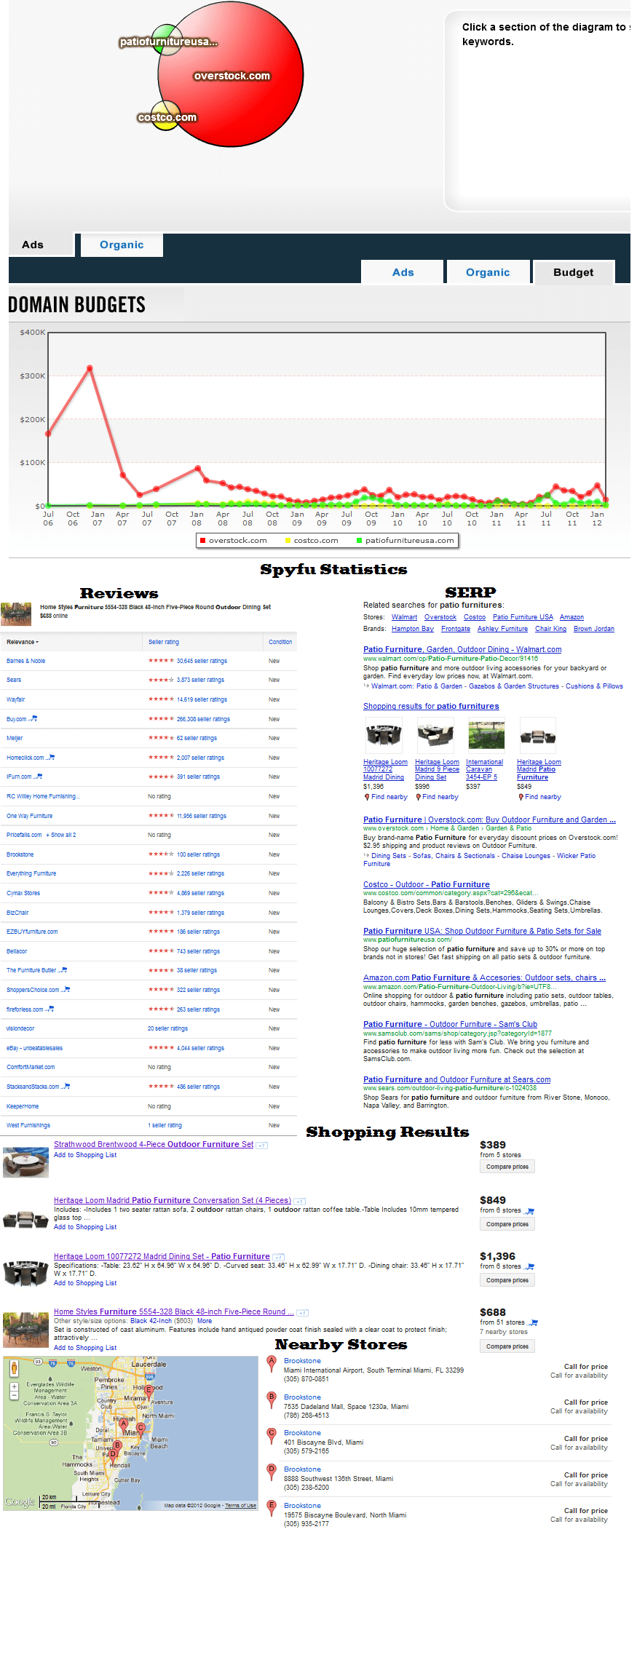637x1655 pixels.
Task: Click the +1 icon after the Home Styles Furniture title
Action: pyautogui.click(x=303, y=1313)
